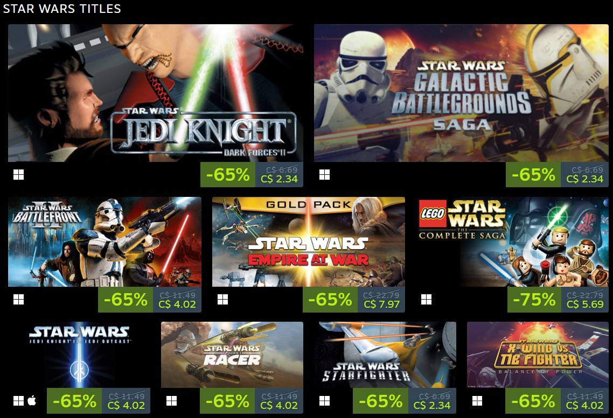Screen dimensions: 613x418
Task: Click the -75% discount badge for LEGO Star Wars
Action: click(534, 299)
